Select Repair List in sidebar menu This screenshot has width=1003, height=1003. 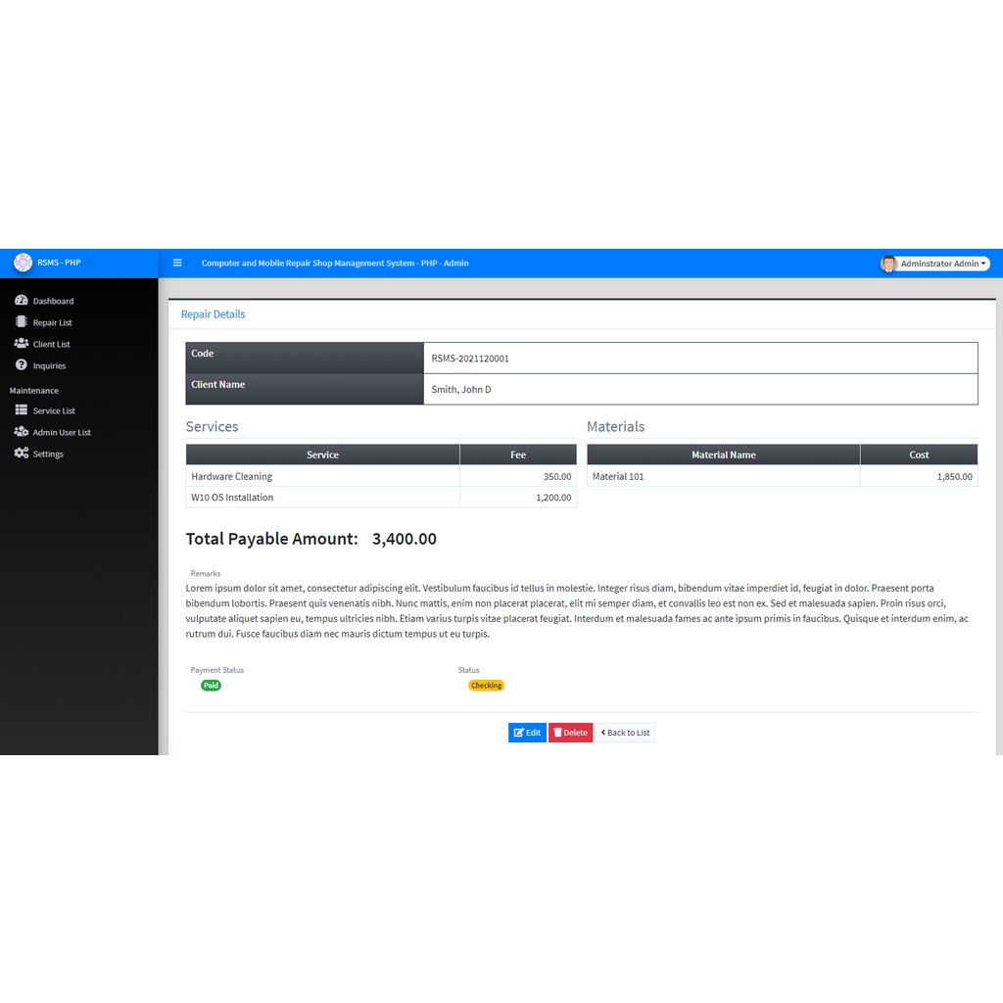point(52,322)
